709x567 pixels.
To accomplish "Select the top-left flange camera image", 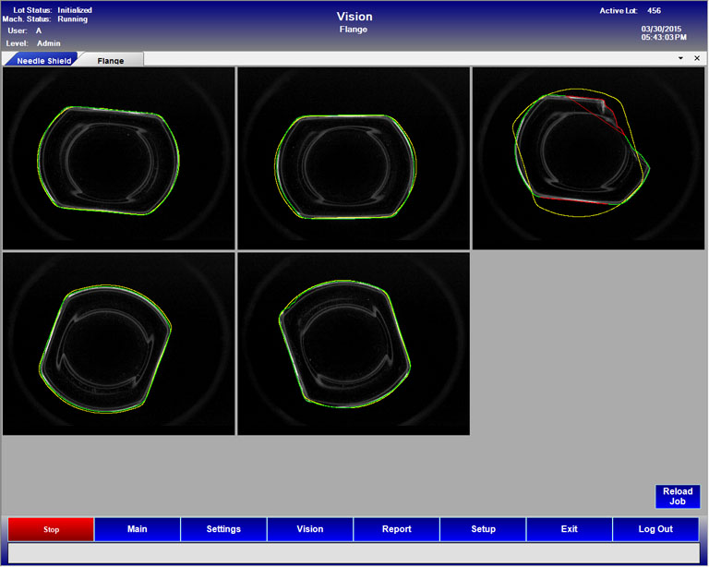I will (118, 158).
